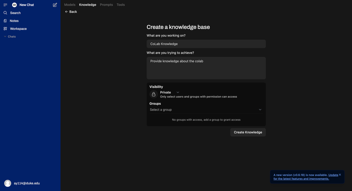Click the lock icon under Visibility

154,94
